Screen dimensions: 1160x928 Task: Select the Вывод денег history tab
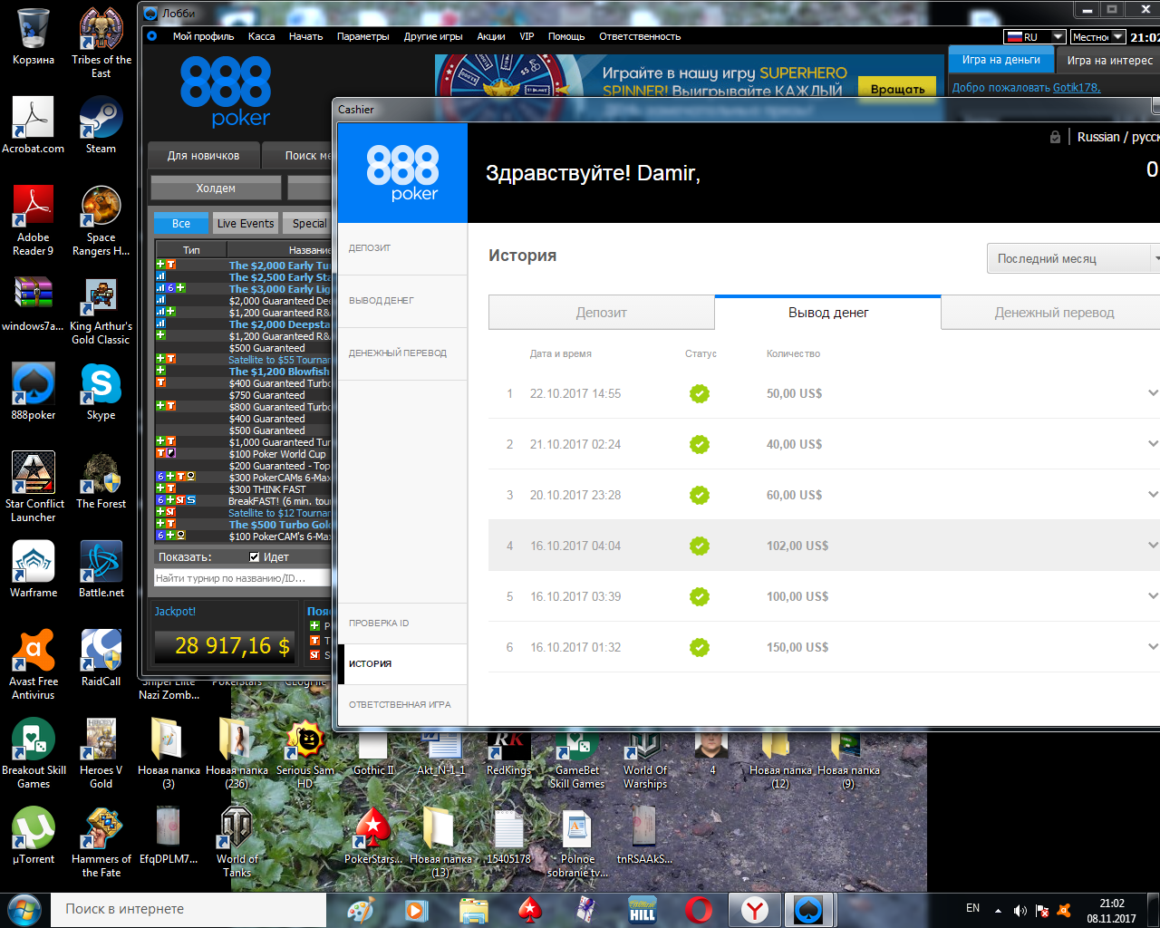click(828, 313)
